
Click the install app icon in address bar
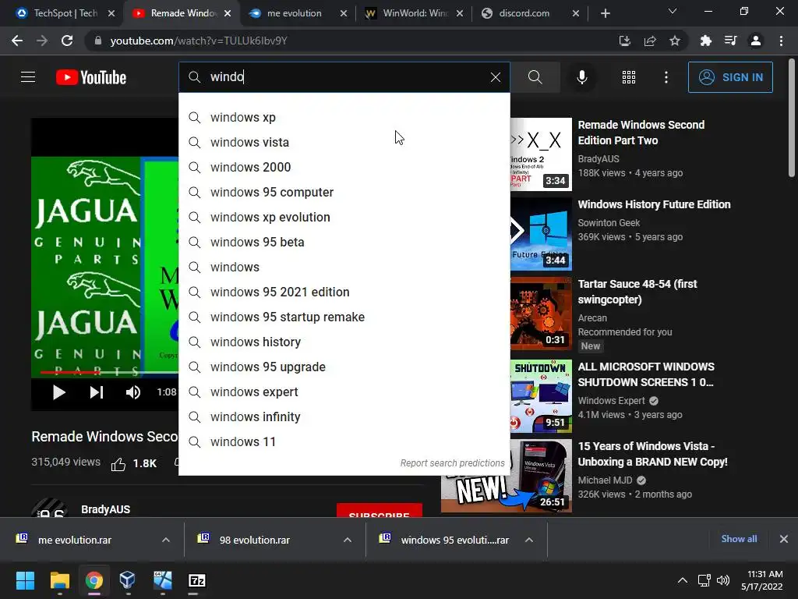(x=624, y=41)
